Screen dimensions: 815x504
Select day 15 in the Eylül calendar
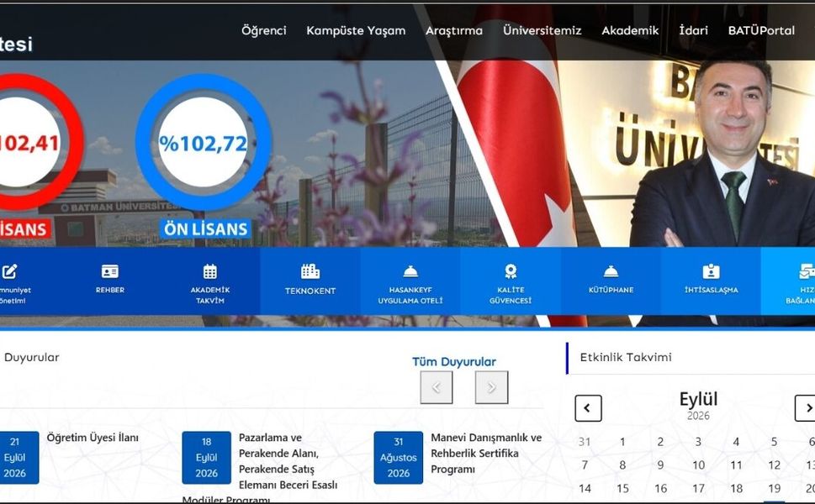click(622, 489)
